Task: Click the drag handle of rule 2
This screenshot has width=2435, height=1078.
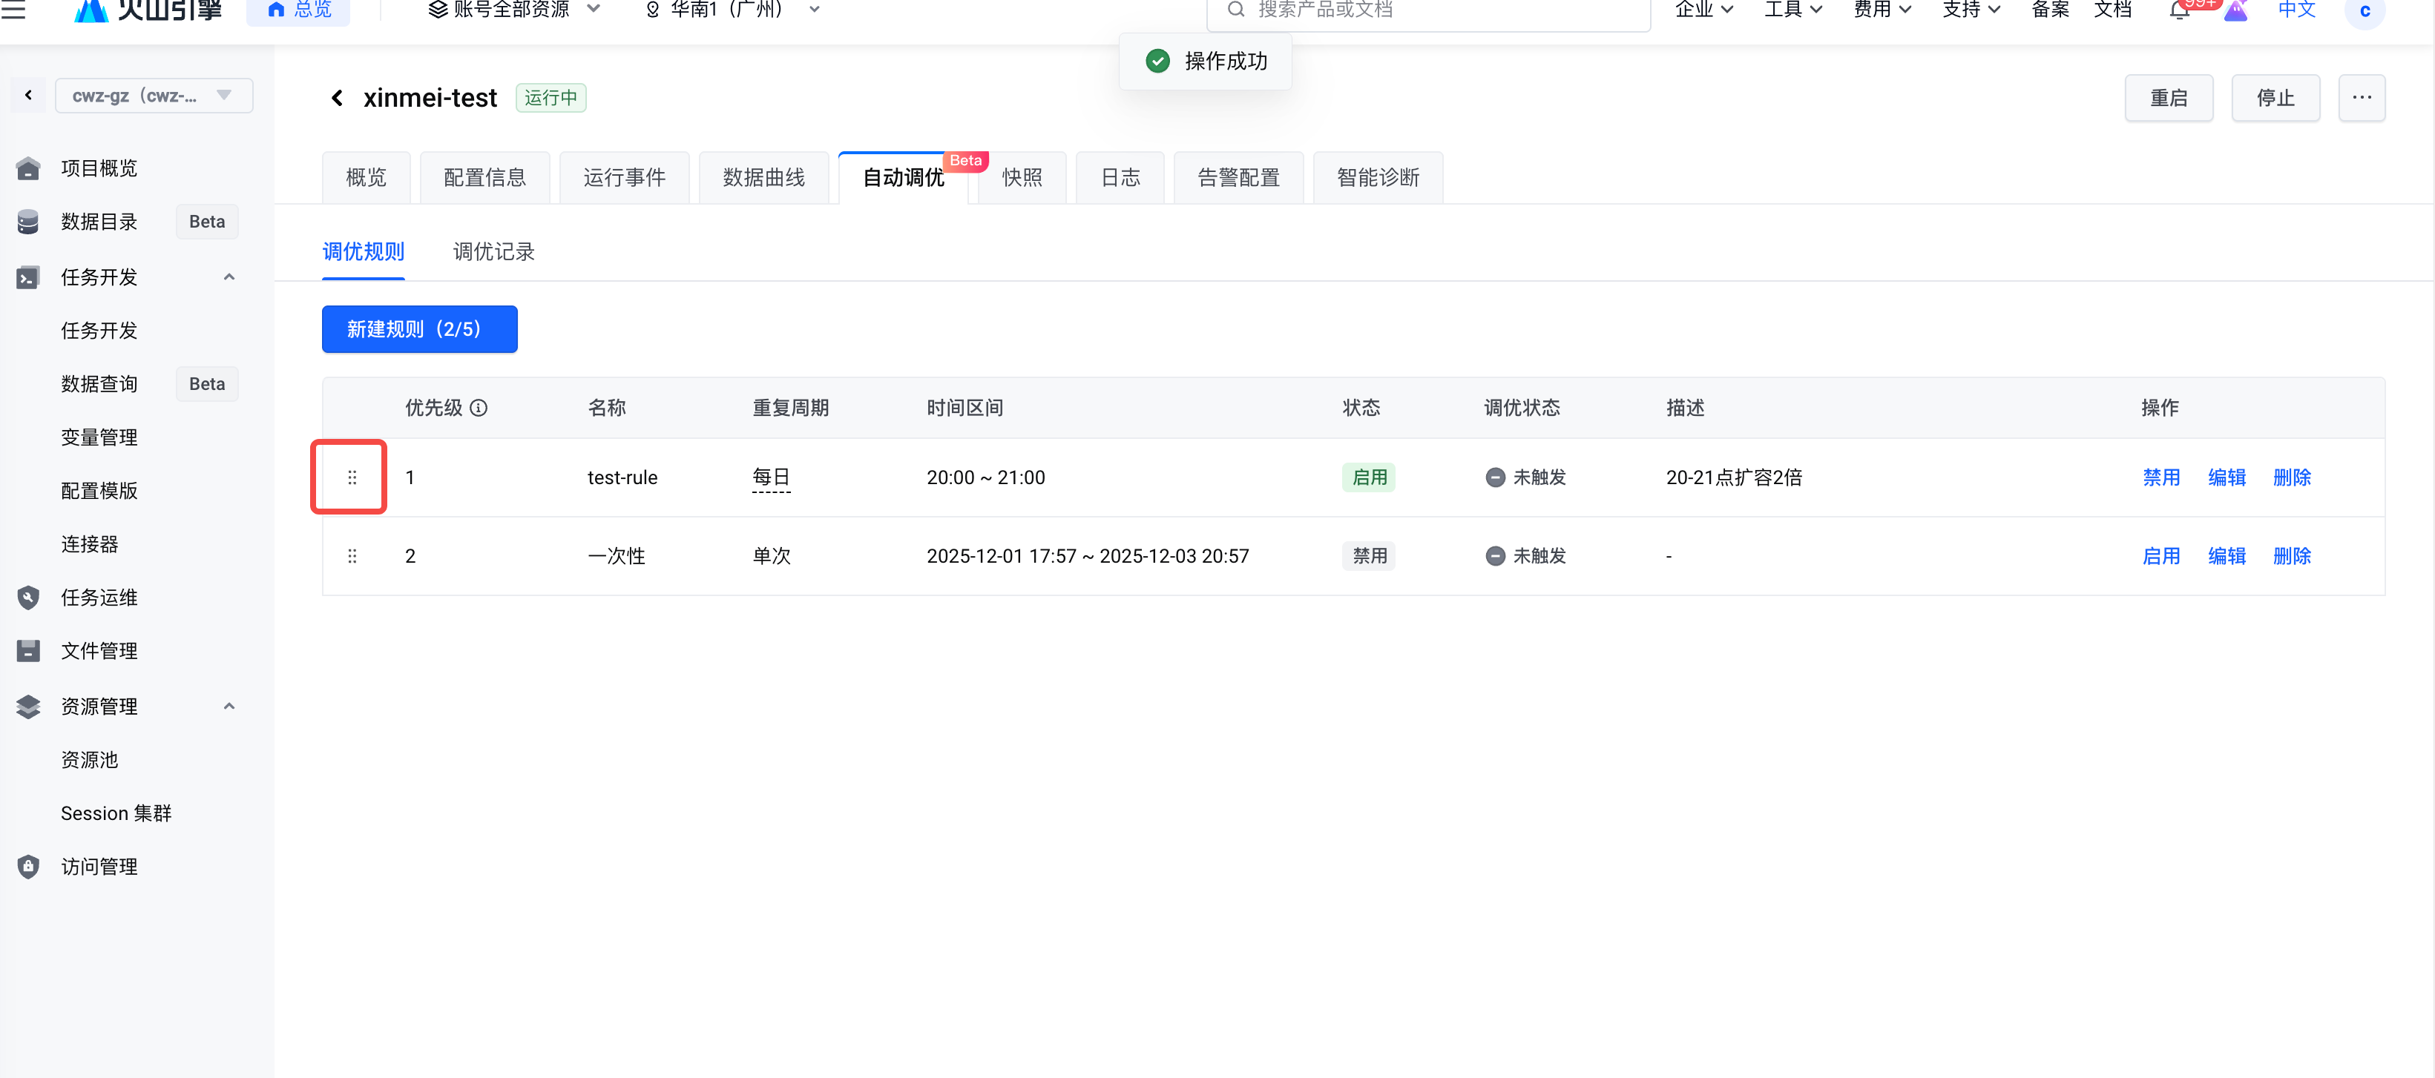Action: click(x=352, y=555)
